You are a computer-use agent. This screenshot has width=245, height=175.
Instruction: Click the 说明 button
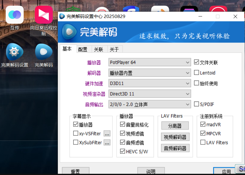[151, 171]
